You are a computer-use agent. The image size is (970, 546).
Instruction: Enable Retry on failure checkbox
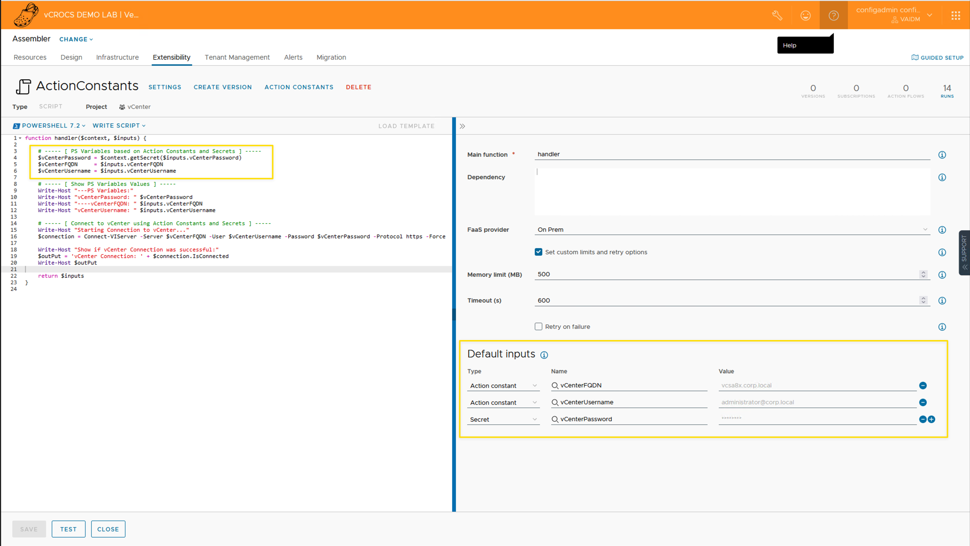[x=539, y=326]
